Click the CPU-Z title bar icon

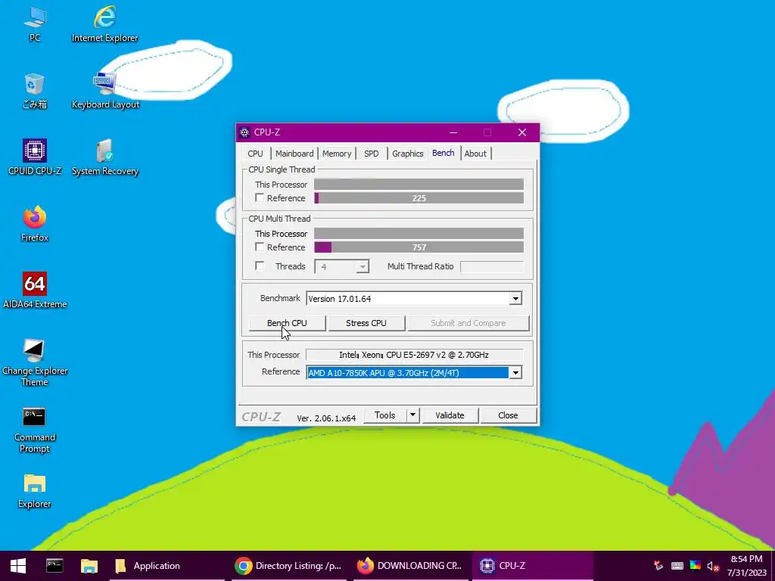pos(244,132)
